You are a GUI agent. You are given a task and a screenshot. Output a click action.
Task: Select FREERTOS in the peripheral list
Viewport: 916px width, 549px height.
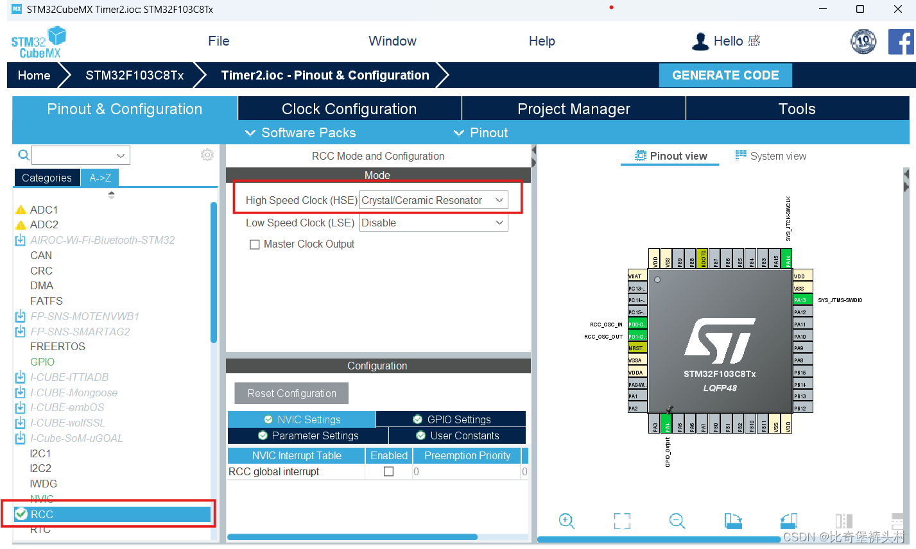pyautogui.click(x=58, y=346)
